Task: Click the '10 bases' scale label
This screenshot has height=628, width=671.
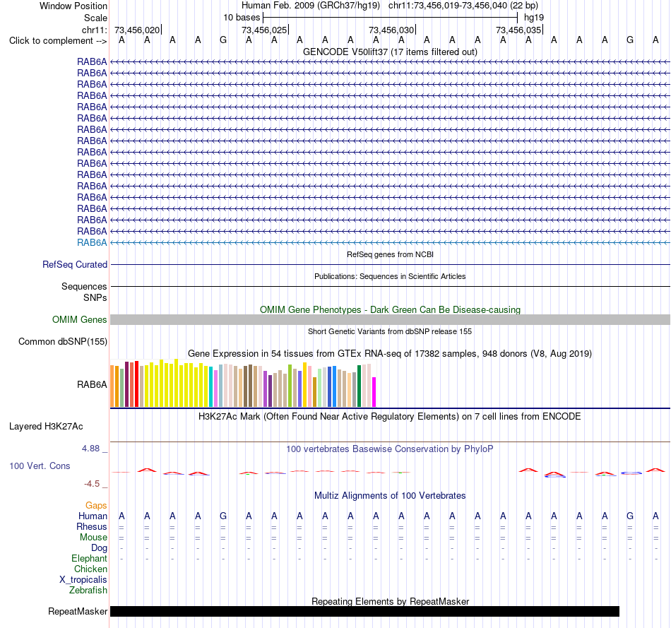Action: [242, 18]
